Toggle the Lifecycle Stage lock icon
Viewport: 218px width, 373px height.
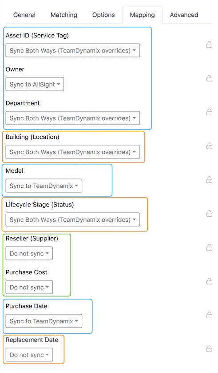click(209, 213)
